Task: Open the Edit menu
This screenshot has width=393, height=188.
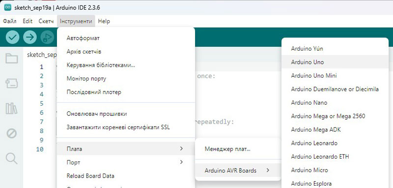Action: [28, 21]
